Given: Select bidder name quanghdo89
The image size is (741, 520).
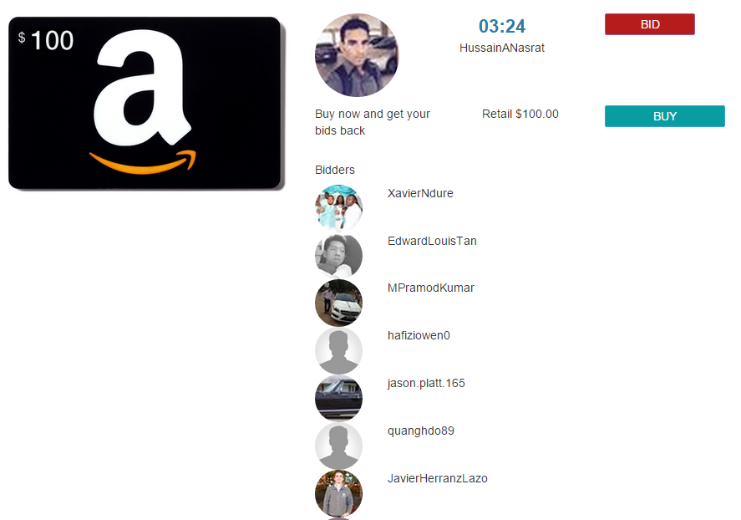Looking at the screenshot, I should tap(420, 431).
